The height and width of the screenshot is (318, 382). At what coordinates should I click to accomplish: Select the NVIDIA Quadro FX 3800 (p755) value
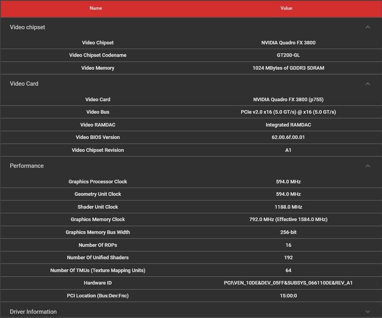coord(288,99)
